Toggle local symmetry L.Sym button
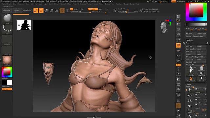 point(178,56)
